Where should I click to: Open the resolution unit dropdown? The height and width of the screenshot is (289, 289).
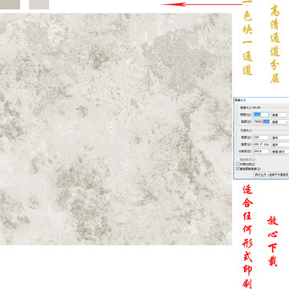(280, 151)
